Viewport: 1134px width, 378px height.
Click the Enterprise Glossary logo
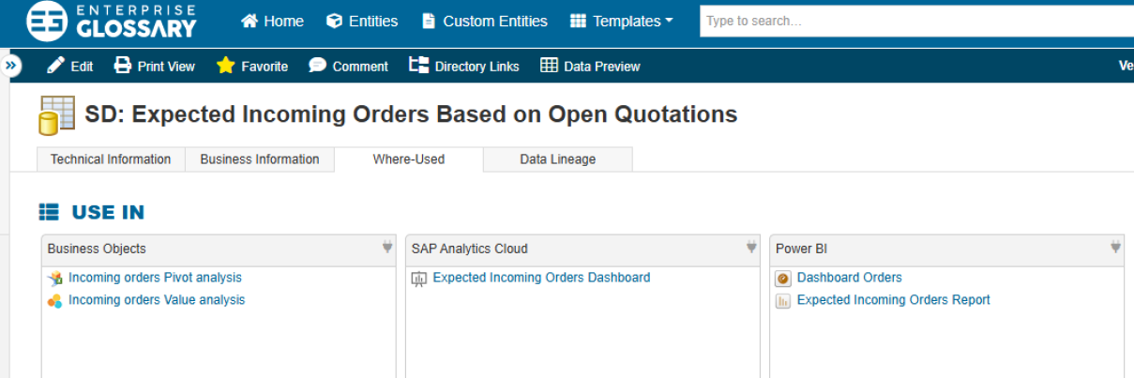click(x=113, y=21)
